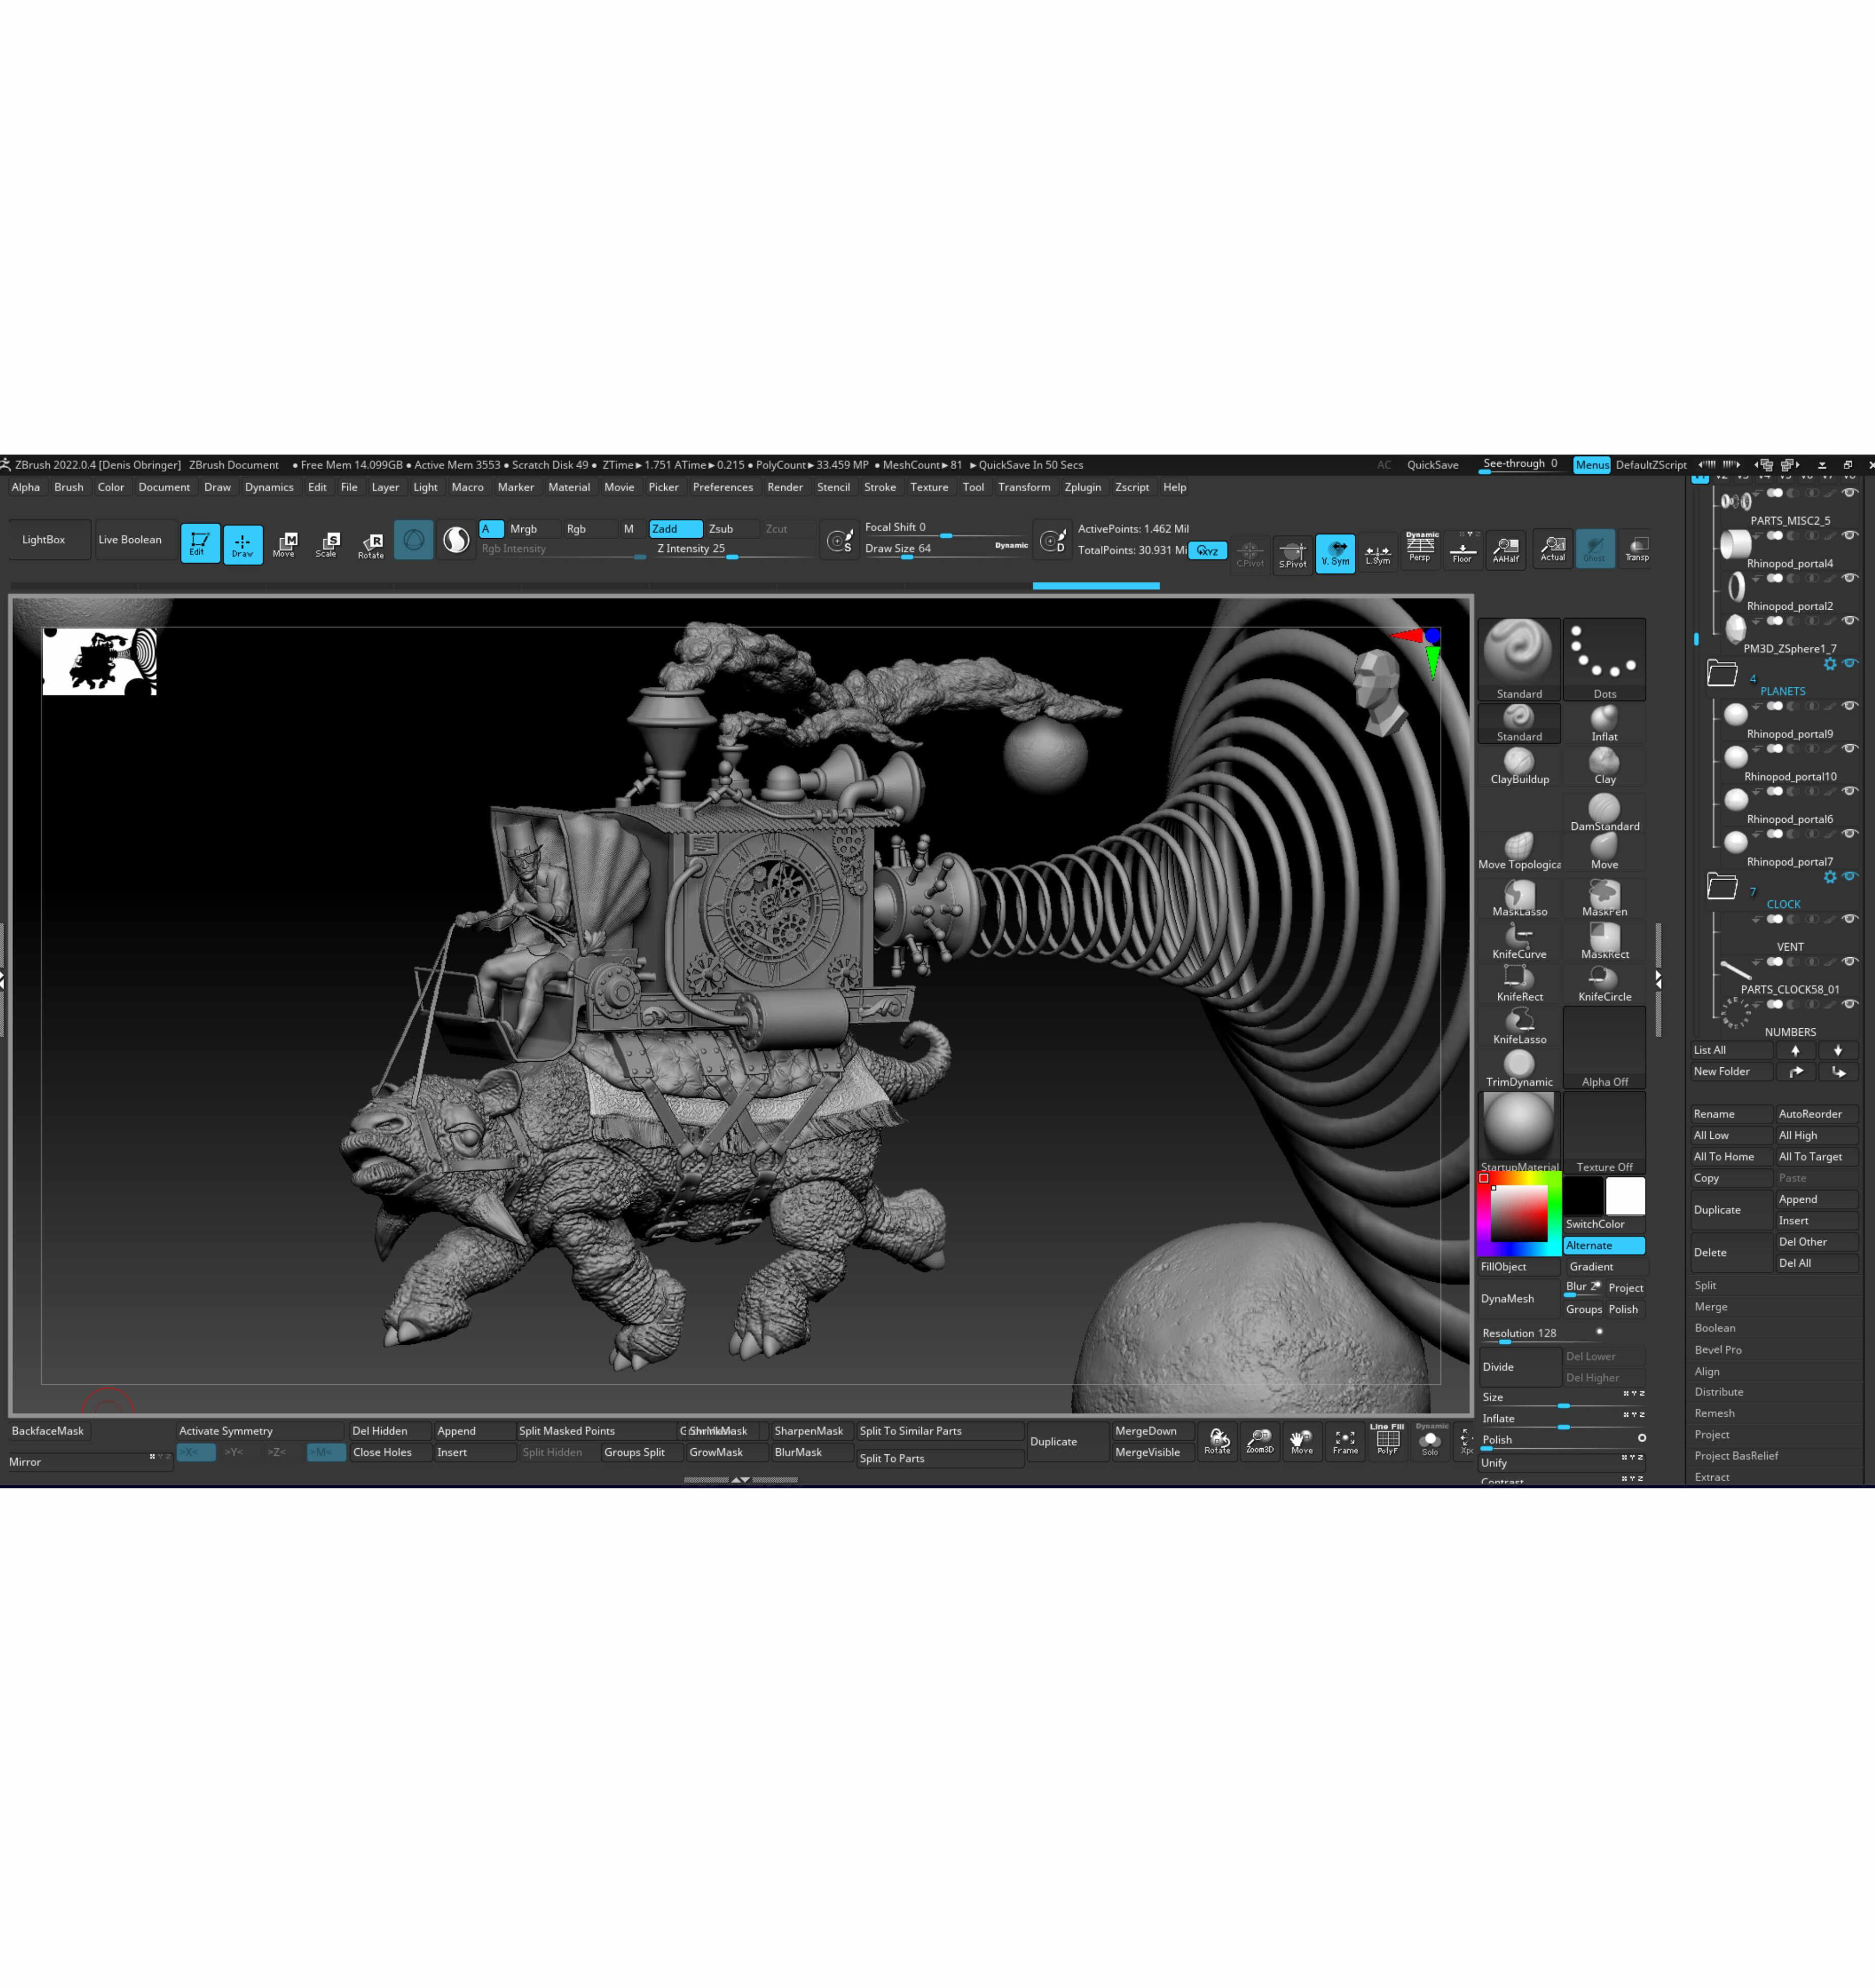Toggle the Ghost transparency button

[1594, 548]
